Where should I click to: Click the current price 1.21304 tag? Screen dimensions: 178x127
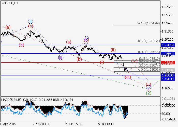(x=168, y=70)
